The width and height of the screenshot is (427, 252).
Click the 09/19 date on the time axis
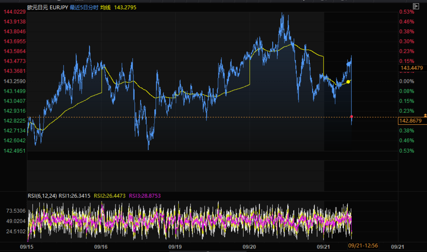click(175, 247)
